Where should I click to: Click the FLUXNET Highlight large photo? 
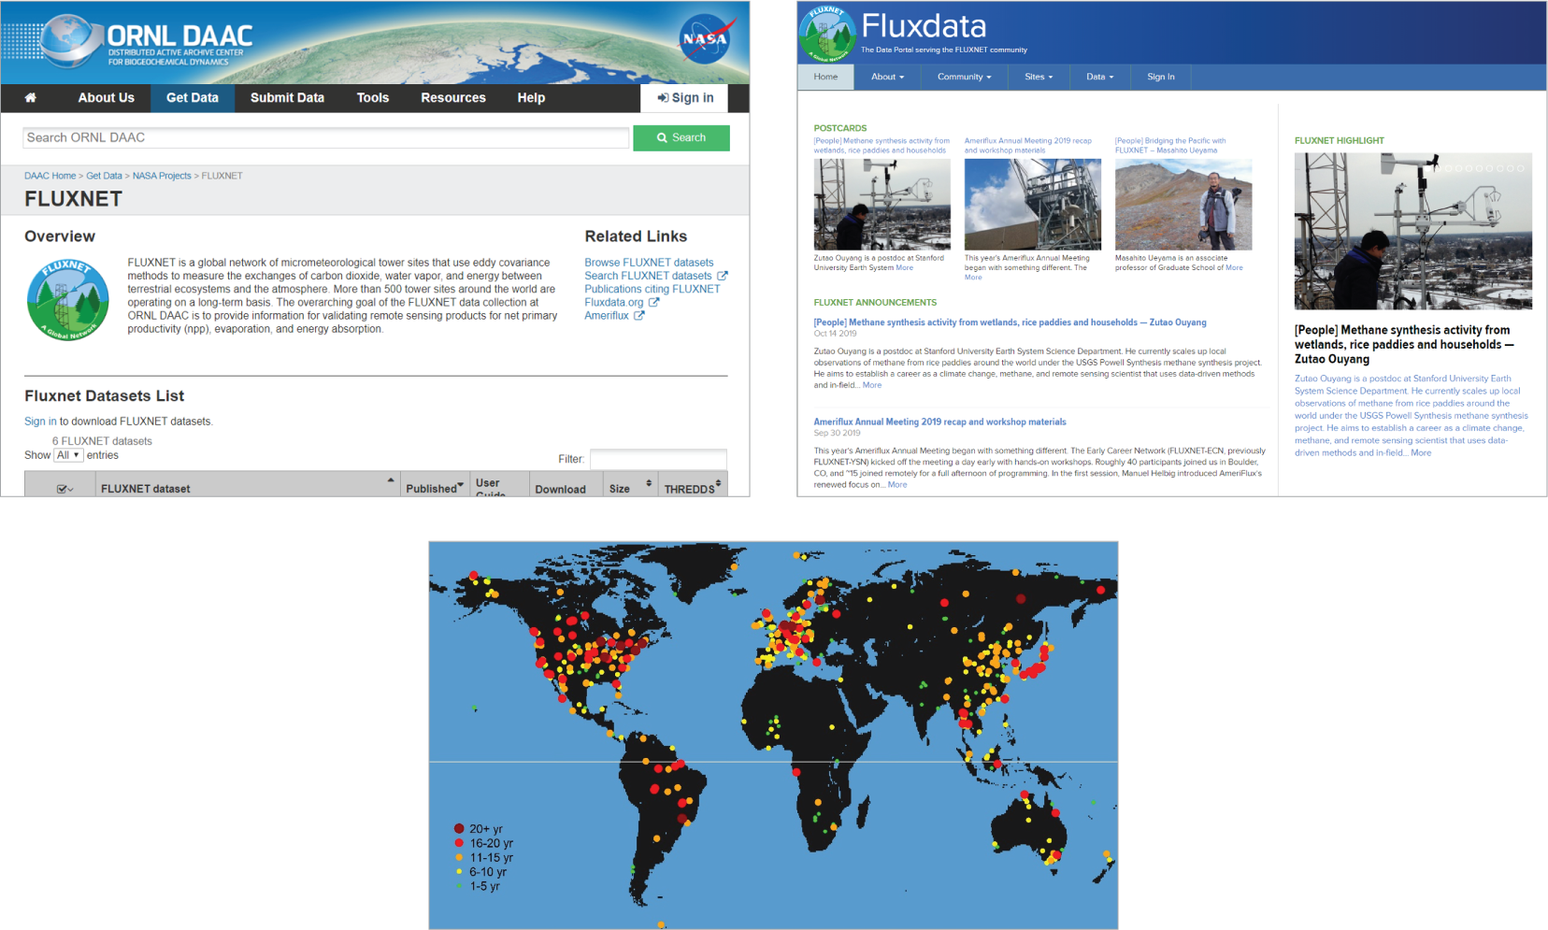[1413, 231]
